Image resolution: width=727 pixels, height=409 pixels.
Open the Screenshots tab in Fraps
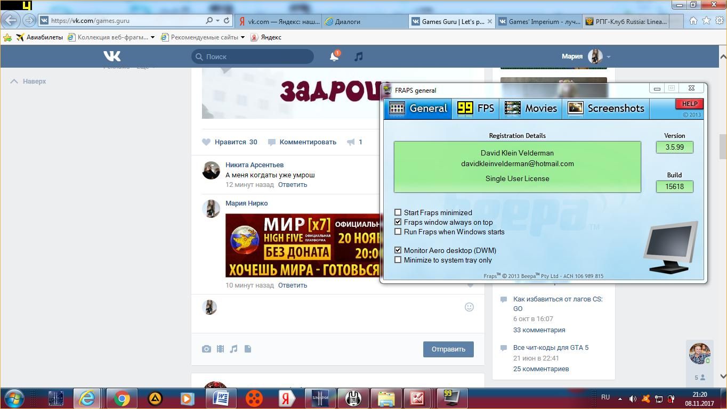605,109
